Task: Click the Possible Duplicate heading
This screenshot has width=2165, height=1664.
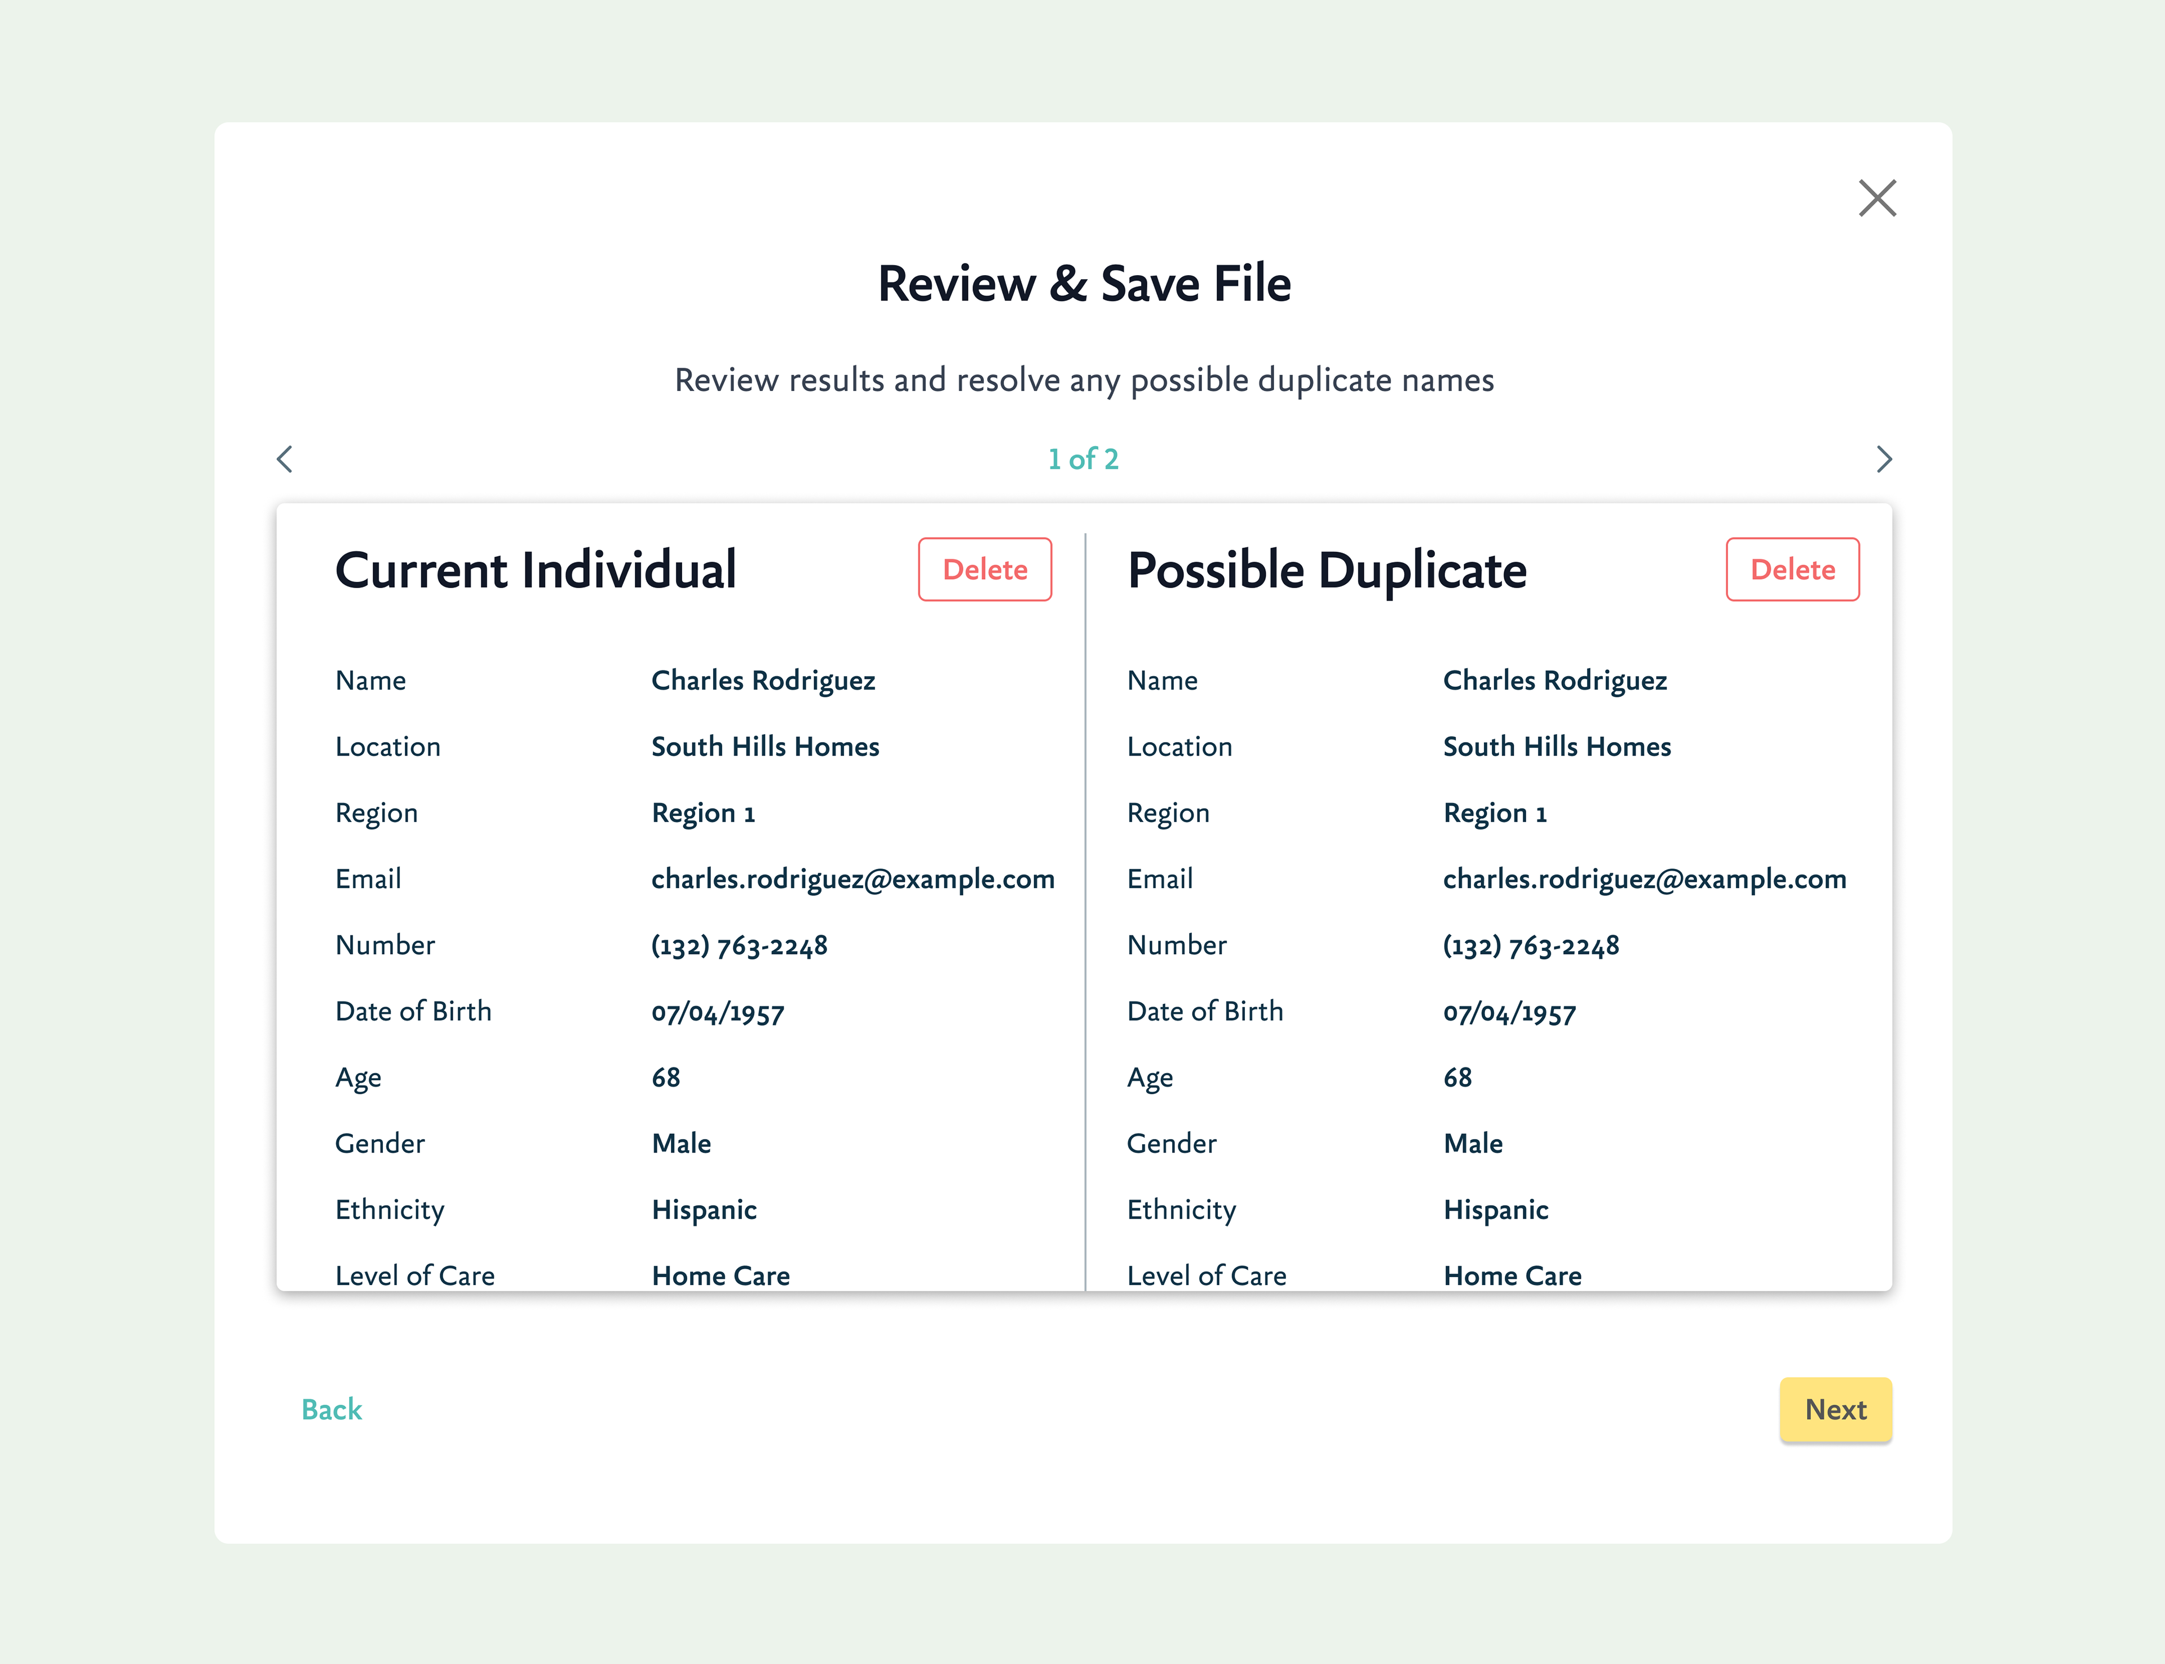Action: (1327, 572)
